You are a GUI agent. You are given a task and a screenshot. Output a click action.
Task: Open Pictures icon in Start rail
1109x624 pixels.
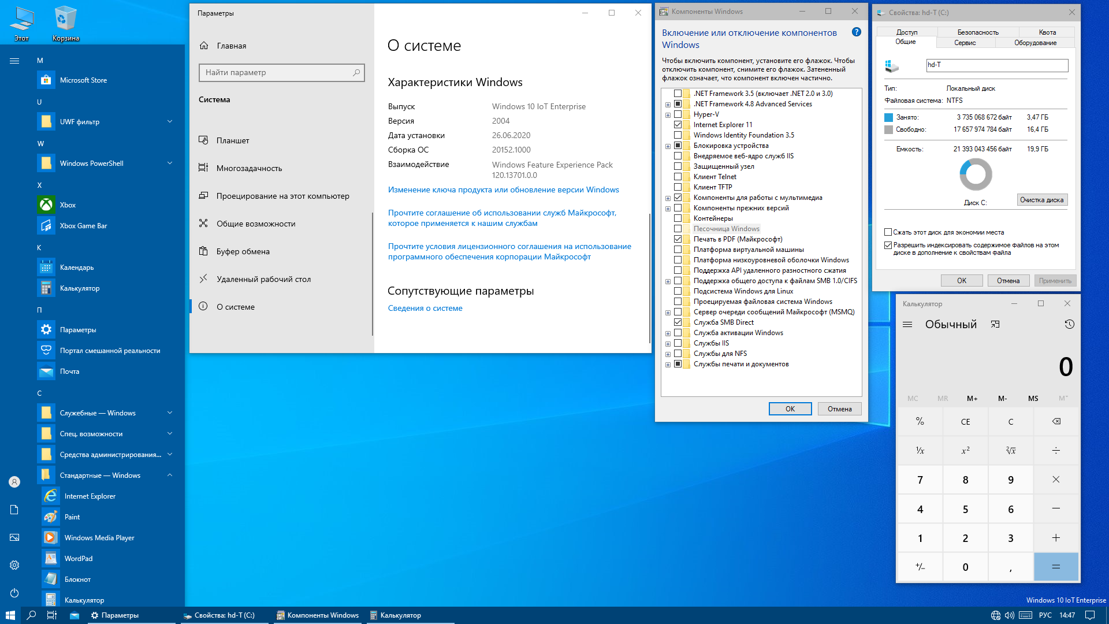tap(14, 537)
